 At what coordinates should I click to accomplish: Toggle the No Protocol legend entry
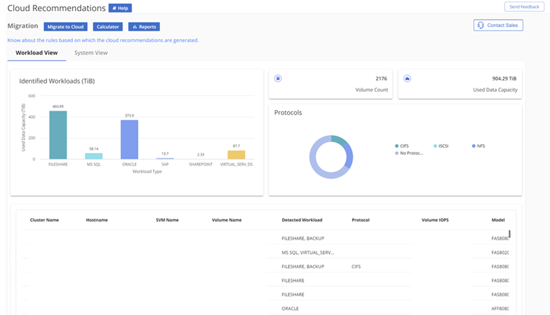pos(409,153)
